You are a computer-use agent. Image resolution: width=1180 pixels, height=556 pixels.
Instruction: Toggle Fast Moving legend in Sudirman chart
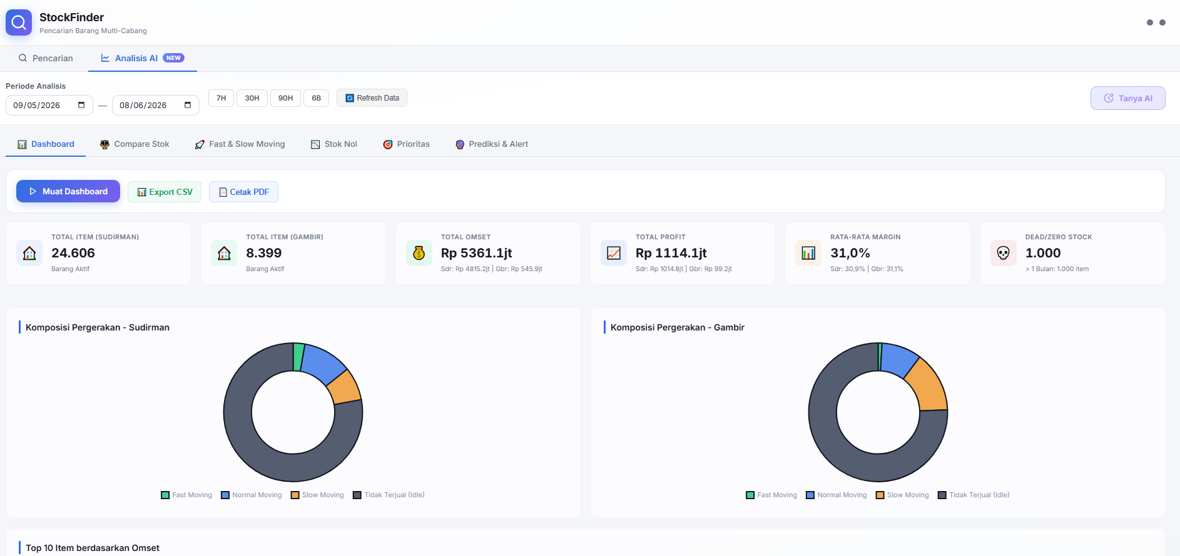tap(186, 495)
